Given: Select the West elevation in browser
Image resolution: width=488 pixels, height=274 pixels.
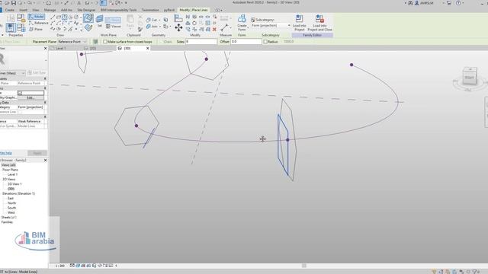Looking at the screenshot, I should (11, 213).
